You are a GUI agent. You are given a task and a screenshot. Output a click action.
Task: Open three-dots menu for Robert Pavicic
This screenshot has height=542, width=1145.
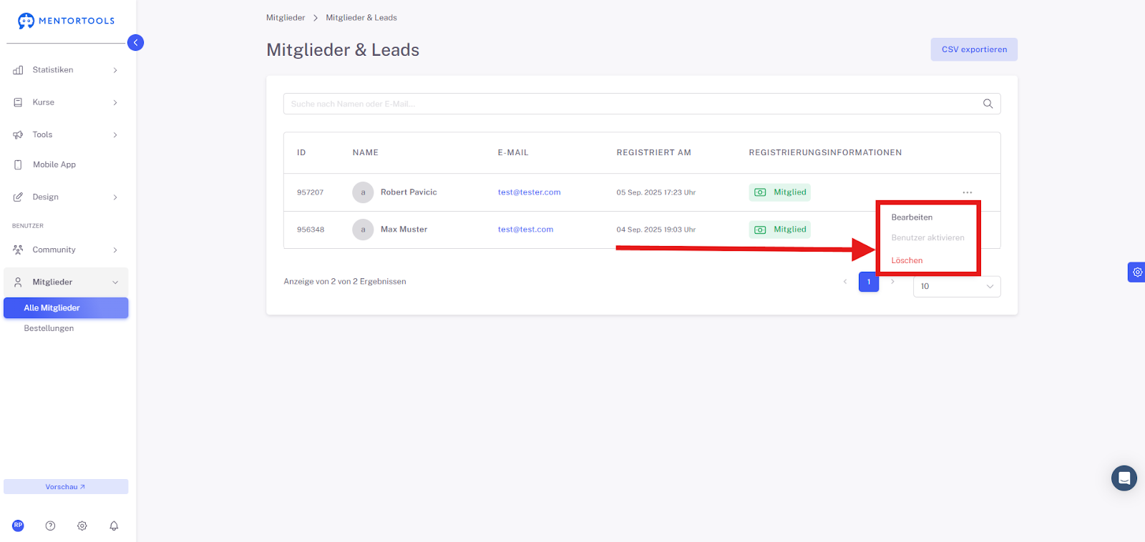tap(967, 192)
